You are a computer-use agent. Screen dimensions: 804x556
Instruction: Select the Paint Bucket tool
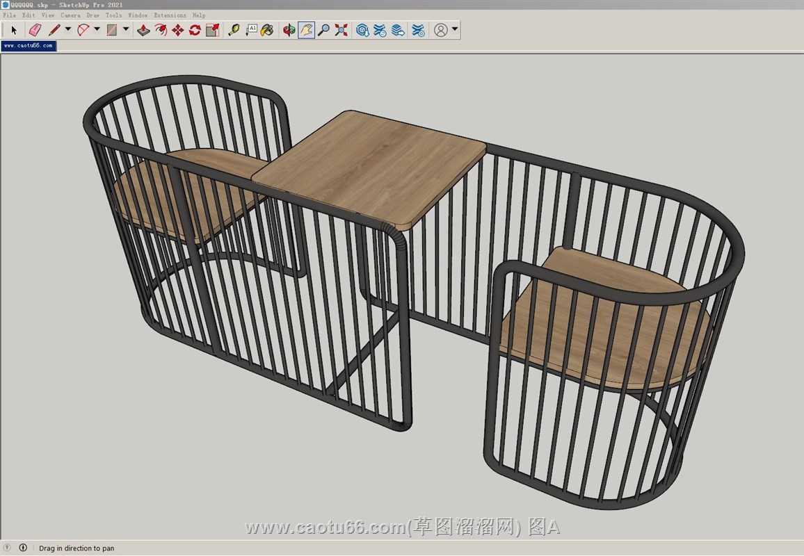pos(267,30)
